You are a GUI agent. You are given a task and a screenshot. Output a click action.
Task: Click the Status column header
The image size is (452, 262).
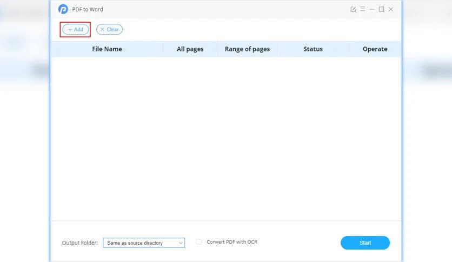point(313,49)
